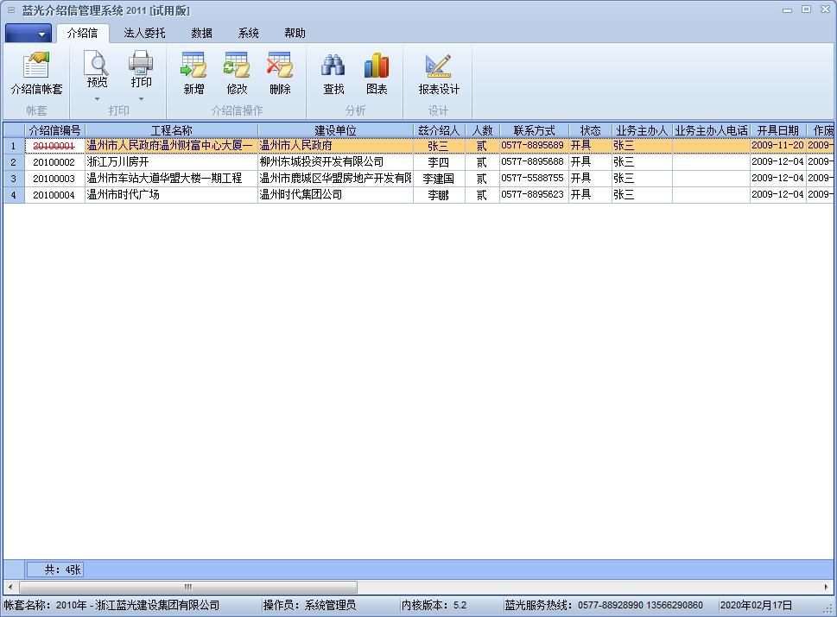Click introducer name 李鹏
Screen dimensions: 837x617
438,195
